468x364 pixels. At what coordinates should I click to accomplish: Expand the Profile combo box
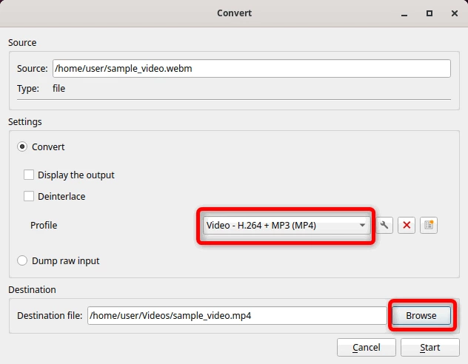coord(287,226)
